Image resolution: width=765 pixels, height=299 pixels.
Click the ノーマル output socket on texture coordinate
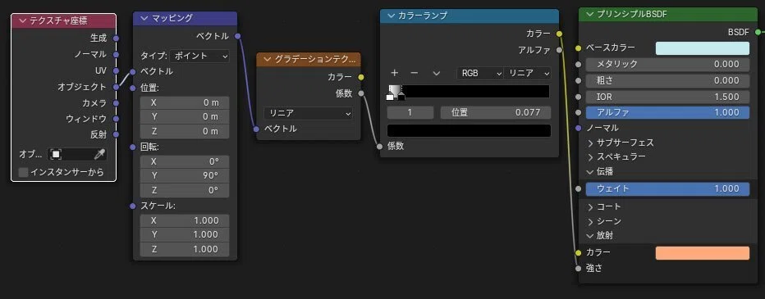click(x=116, y=55)
